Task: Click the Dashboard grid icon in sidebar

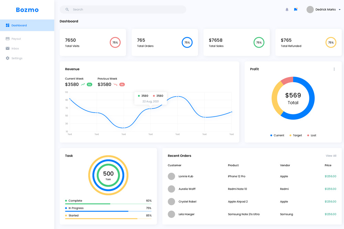Action: click(8, 25)
